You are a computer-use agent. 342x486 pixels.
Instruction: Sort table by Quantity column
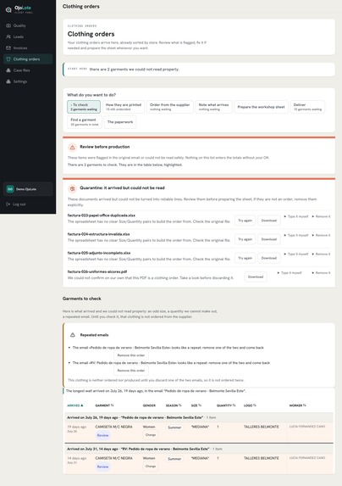(226, 405)
